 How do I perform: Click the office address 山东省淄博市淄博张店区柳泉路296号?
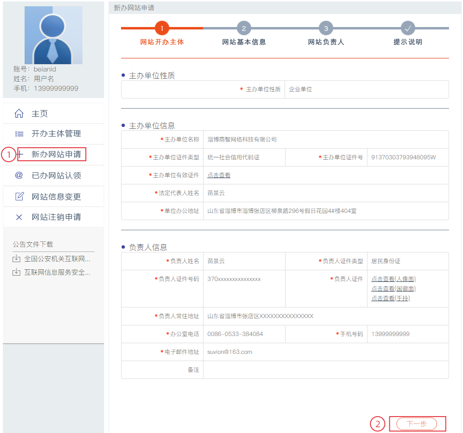[x=282, y=211]
